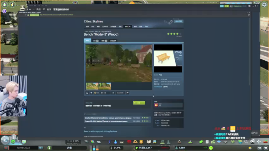
Task: Switch to the Comments tab on item page
Action: (x=104, y=41)
